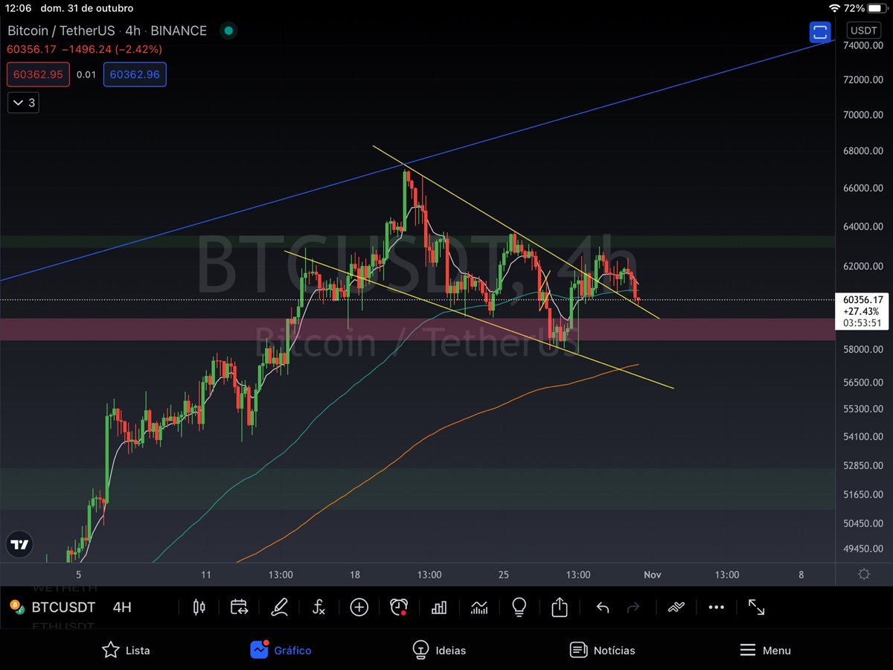The image size is (893, 670).
Task: Tap the Wi-Fi status icon
Action: pos(833,8)
